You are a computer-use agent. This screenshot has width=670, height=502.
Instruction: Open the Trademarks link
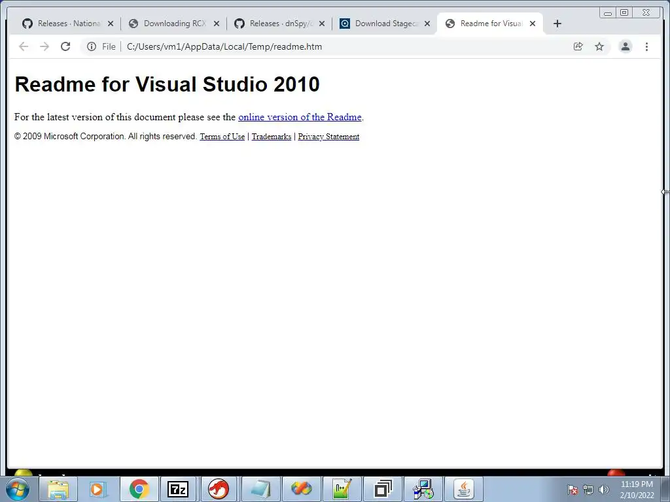pos(272,137)
